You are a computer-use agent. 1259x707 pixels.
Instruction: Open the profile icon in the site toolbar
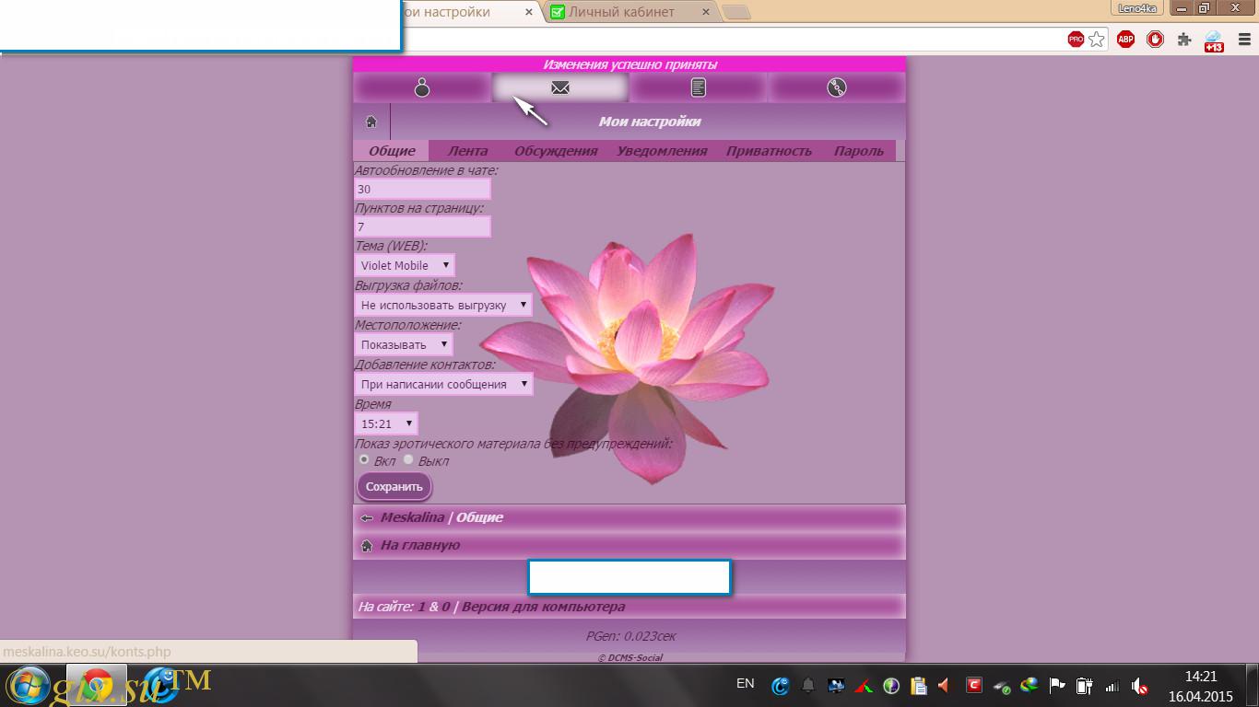pos(422,87)
